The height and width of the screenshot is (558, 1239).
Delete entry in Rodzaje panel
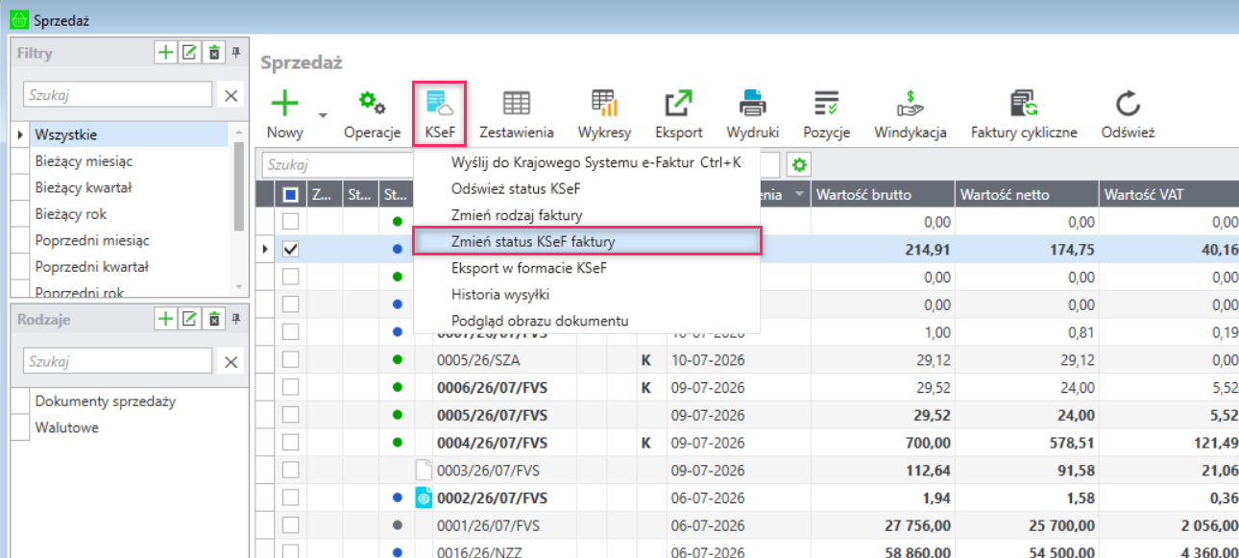214,319
